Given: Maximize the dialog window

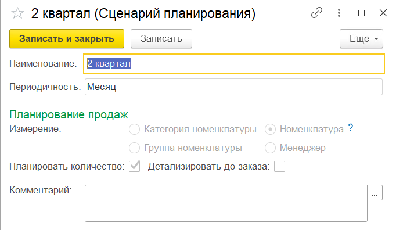Looking at the screenshot, I should pyautogui.click(x=361, y=13).
